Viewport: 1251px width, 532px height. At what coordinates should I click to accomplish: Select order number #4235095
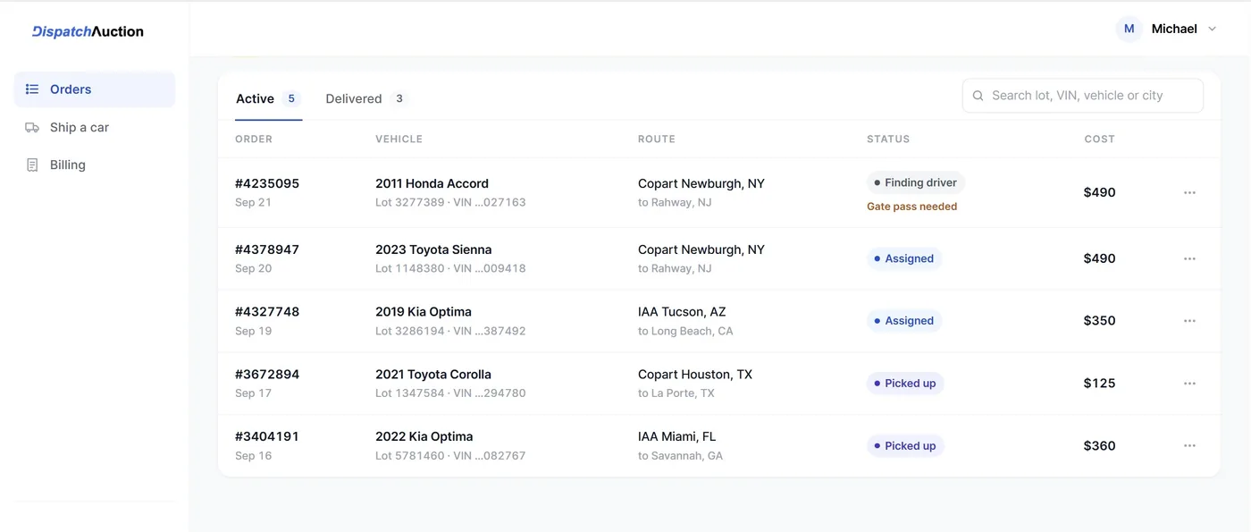[x=267, y=183]
